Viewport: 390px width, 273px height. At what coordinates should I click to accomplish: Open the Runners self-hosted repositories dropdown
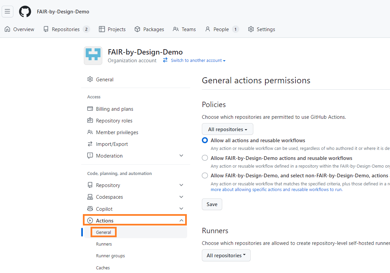pyautogui.click(x=226, y=255)
